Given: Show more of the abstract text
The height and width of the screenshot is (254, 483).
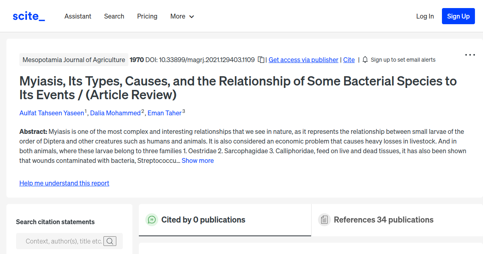Looking at the screenshot, I should coord(198,160).
